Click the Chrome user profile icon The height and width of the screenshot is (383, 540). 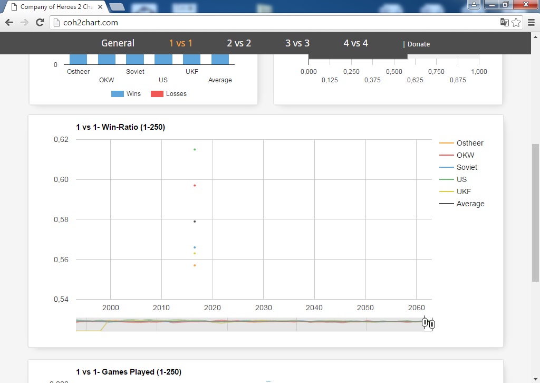coord(475,4)
